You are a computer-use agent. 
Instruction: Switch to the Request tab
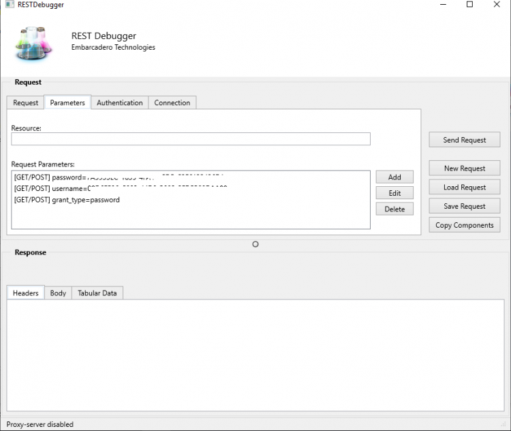(25, 103)
